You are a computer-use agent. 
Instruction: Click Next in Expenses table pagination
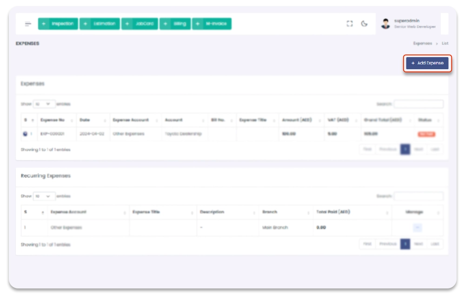pyautogui.click(x=418, y=150)
